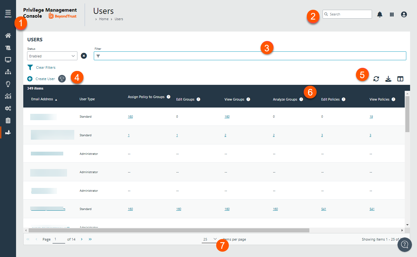Click the horizontal scrollbar thumb
The image size is (417, 257).
pyautogui.click(x=169, y=231)
